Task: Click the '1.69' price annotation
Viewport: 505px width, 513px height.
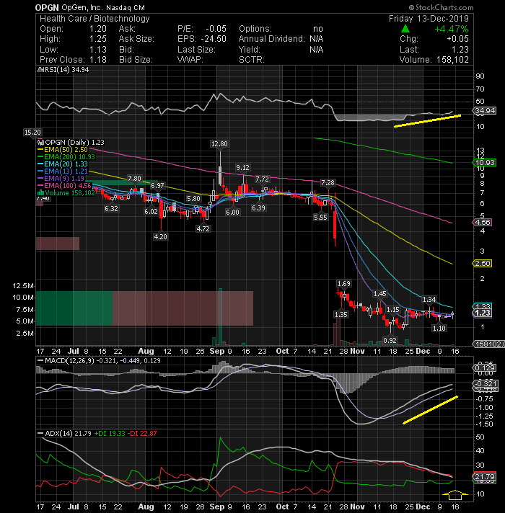Action: 344,284
